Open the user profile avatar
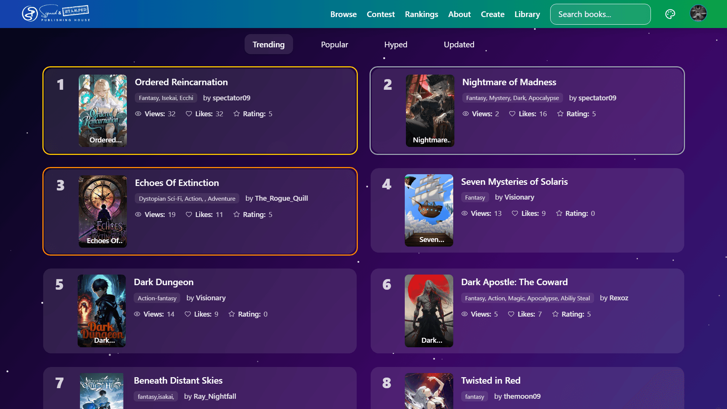The image size is (727, 409). pyautogui.click(x=698, y=14)
